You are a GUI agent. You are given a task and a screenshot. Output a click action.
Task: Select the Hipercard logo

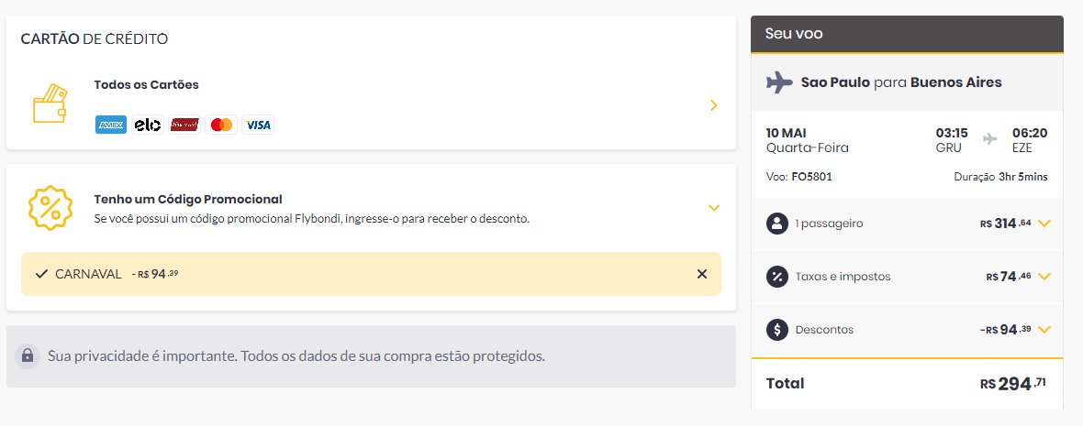click(x=184, y=125)
